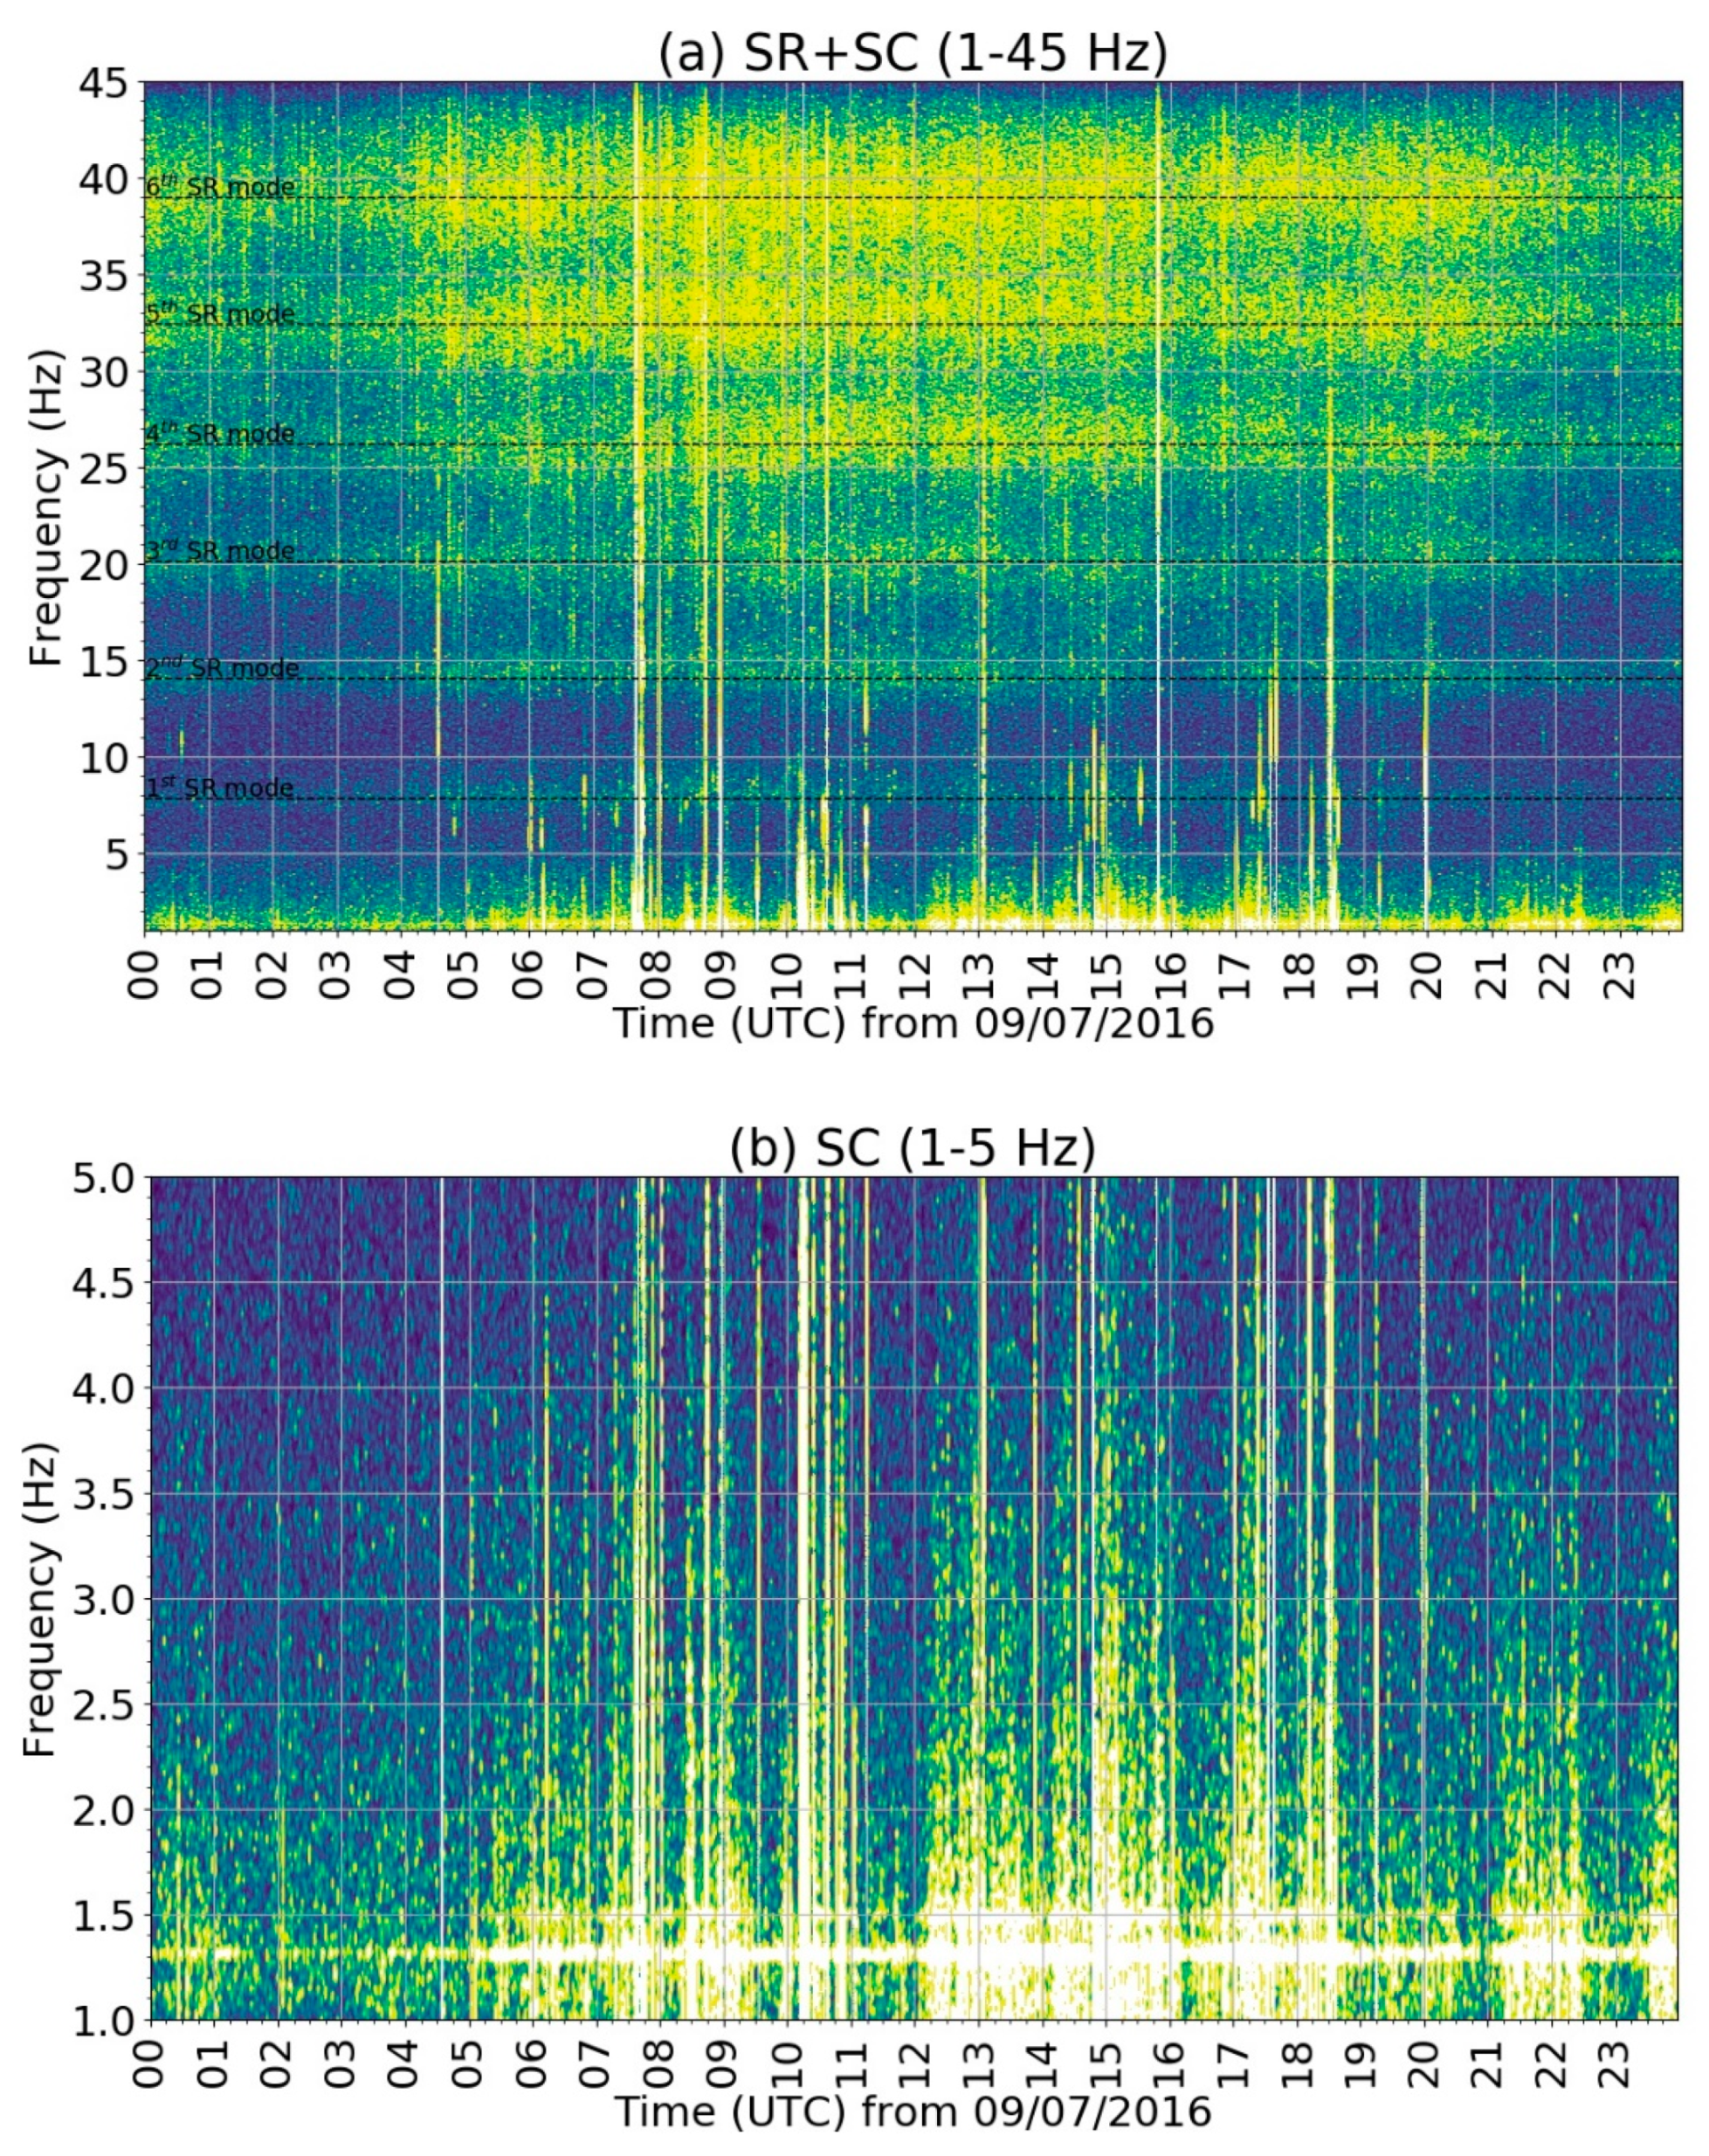The height and width of the screenshot is (2156, 1709).
Task: Click the 45 Hz tick in plot (a)
Action: point(103,83)
